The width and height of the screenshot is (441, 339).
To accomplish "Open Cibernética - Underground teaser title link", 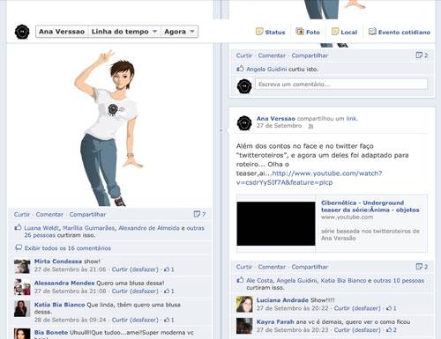I will pyautogui.click(x=370, y=206).
